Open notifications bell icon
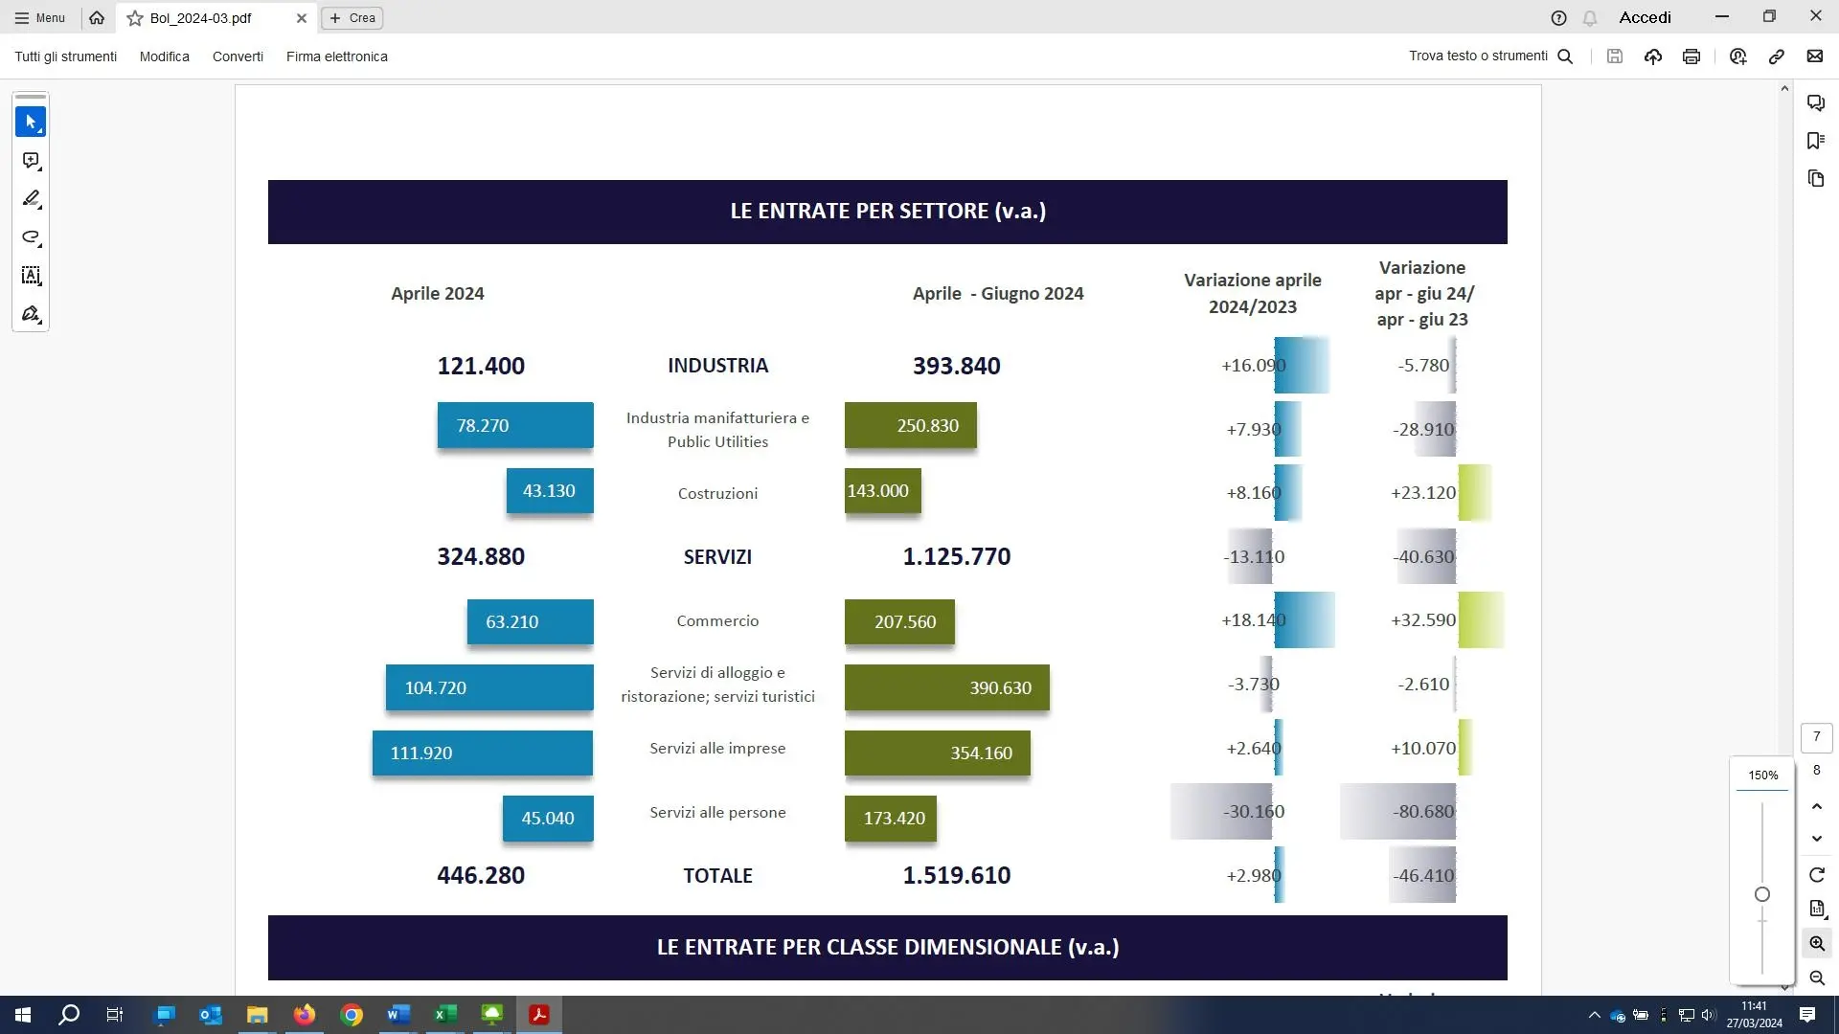This screenshot has height=1034, width=1839. pyautogui.click(x=1590, y=18)
